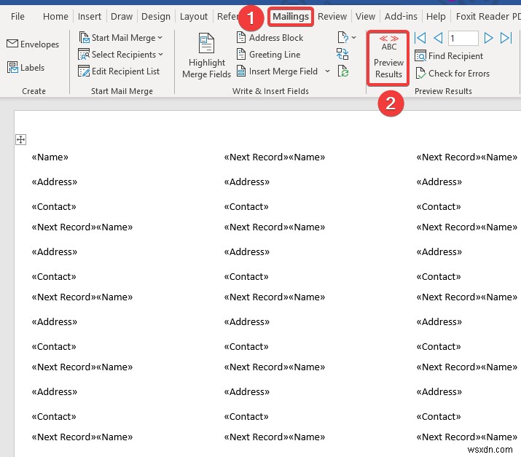Click the Address Block button
Image resolution: width=521 pixels, height=457 pixels.
coord(270,38)
